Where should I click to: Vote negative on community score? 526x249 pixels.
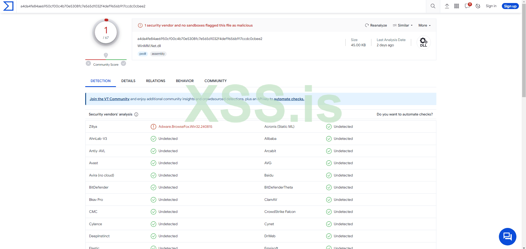(88, 63)
